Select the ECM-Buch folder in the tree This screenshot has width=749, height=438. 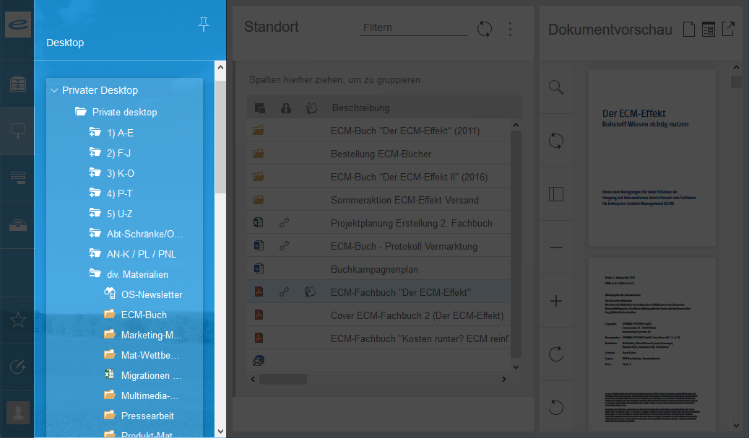[144, 315]
